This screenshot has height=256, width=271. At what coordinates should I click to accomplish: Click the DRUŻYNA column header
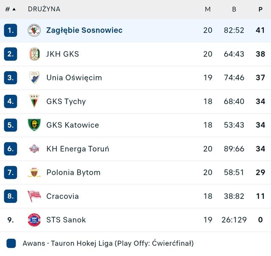click(44, 9)
